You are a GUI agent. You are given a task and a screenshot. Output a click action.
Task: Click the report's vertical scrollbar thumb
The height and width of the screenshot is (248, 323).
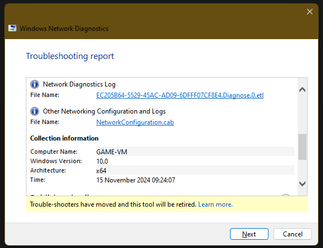coord(302,147)
